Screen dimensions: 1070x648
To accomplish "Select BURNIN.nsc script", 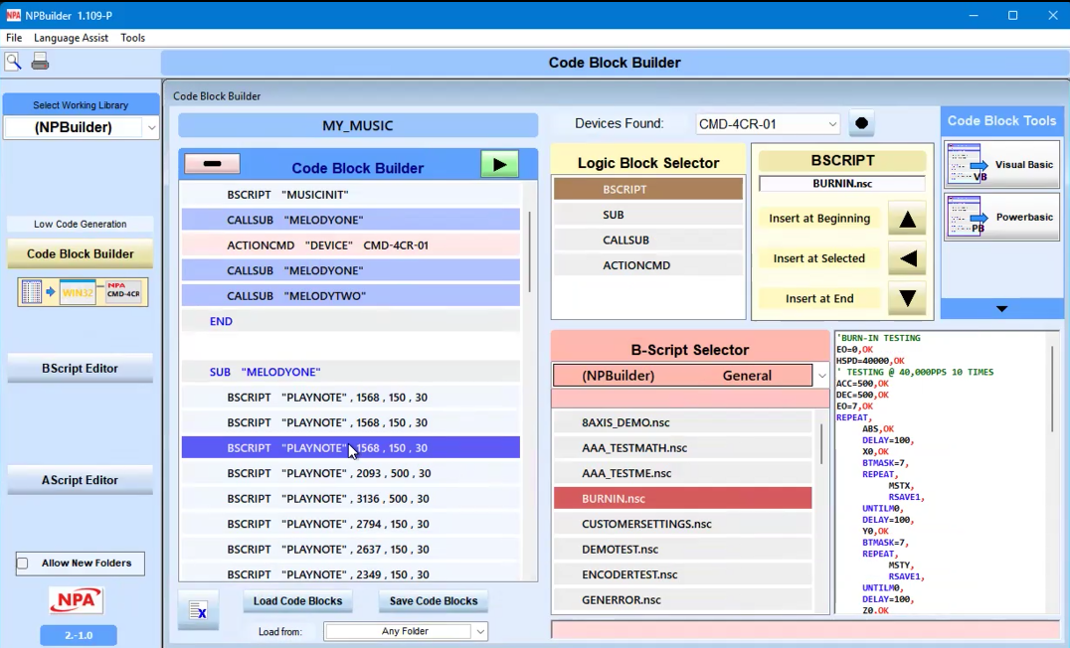I will point(682,499).
